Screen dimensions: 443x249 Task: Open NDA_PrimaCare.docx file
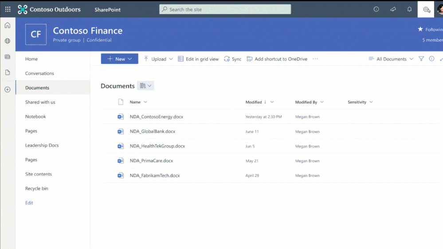point(151,161)
